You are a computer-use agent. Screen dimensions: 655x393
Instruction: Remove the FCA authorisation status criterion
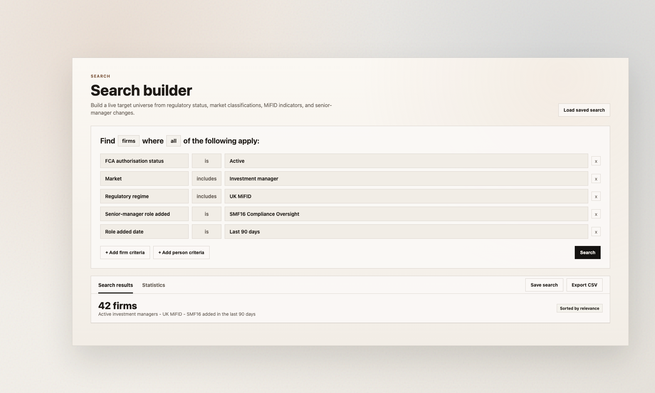click(x=596, y=161)
